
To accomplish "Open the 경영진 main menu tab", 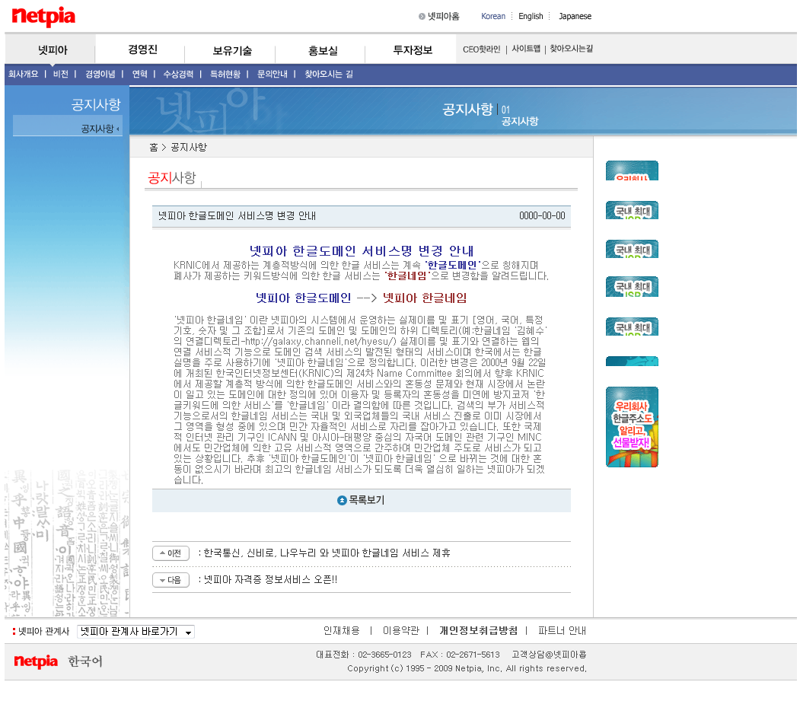I will coord(142,50).
